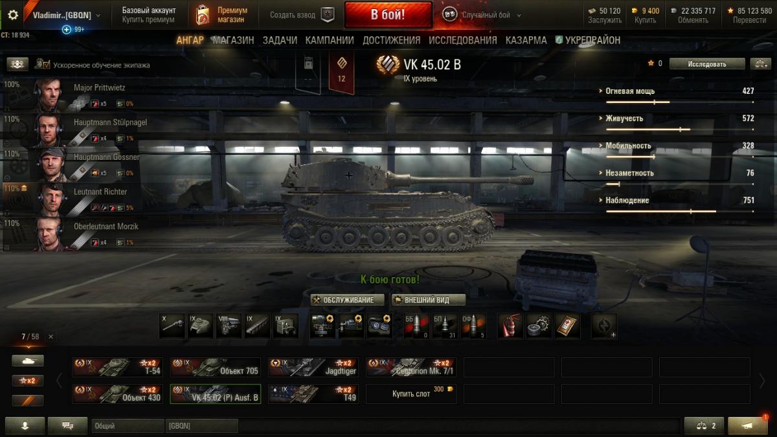Start battle with В бой! button
The height and width of the screenshot is (437, 777).
click(x=388, y=15)
